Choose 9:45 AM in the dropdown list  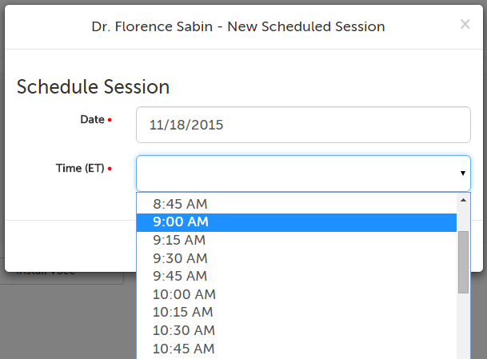click(180, 276)
